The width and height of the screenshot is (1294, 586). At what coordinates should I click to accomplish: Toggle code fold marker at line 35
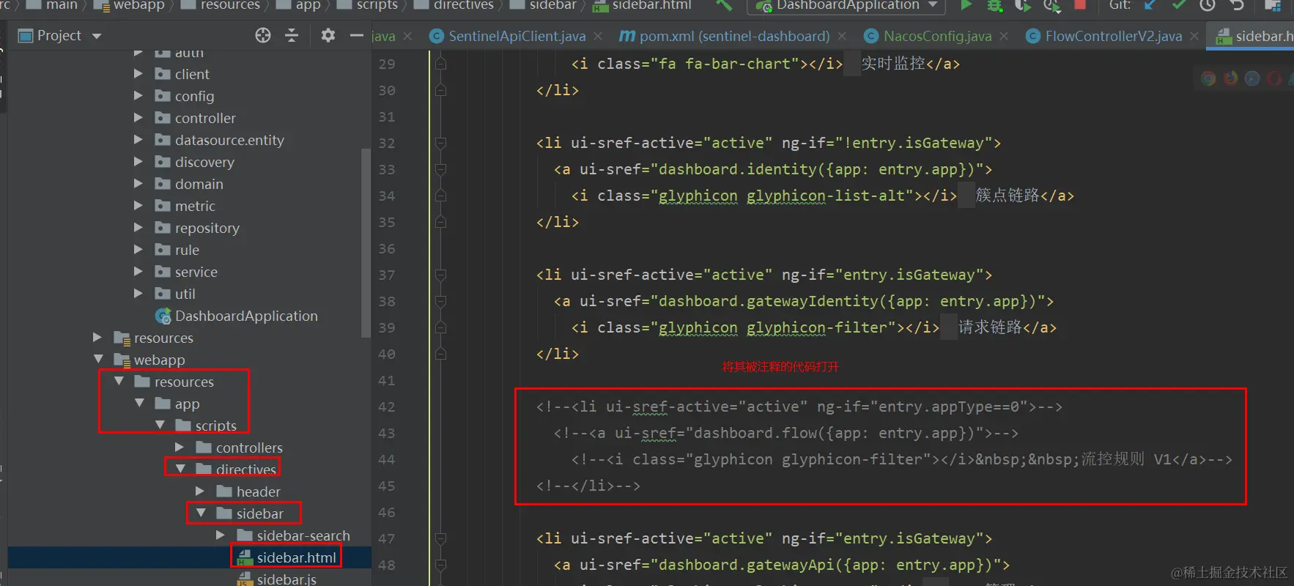440,222
